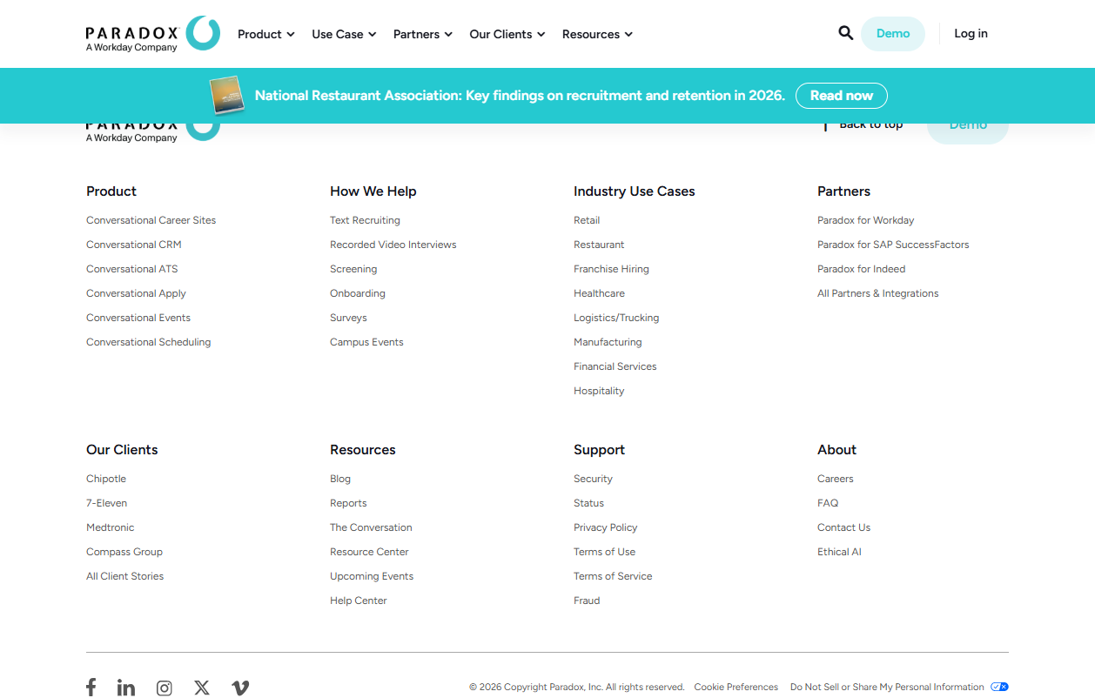Click the Log in link
1095x698 pixels.
pos(971,33)
